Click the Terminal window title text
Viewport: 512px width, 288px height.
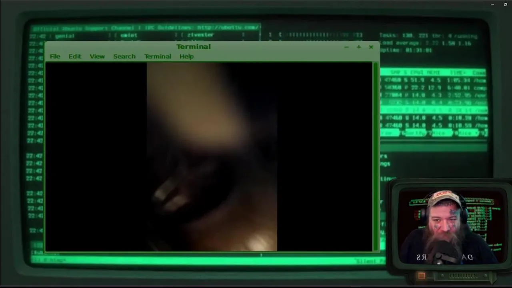click(x=194, y=46)
